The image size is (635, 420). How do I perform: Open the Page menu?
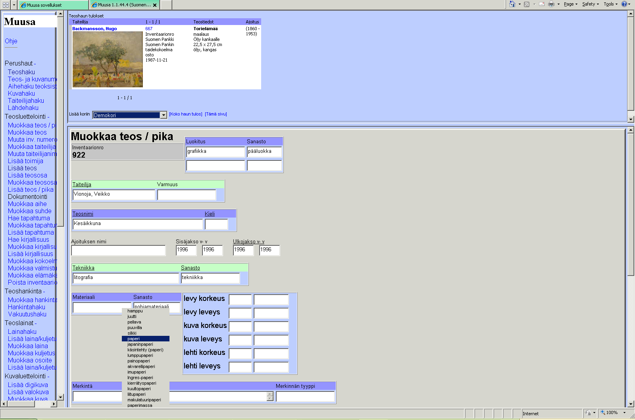(571, 4)
